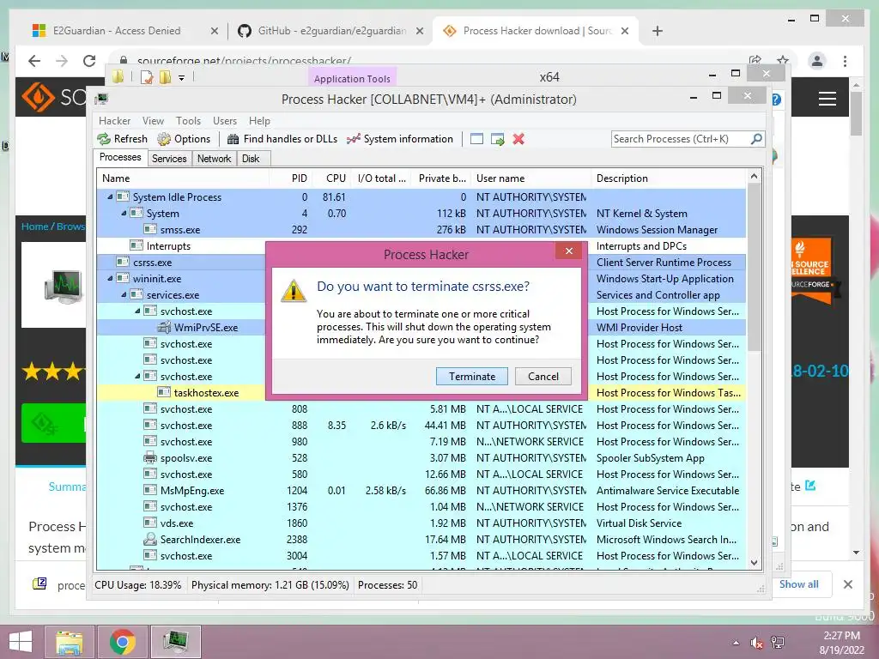This screenshot has width=879, height=659.
Task: Select the spoolsv.exe printer icon row
Action: 421,458
